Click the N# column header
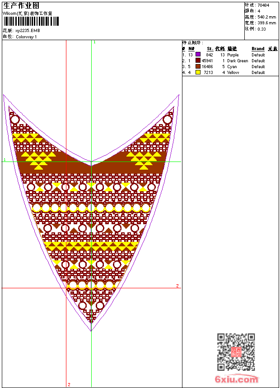The image size is (280, 388). (191, 49)
